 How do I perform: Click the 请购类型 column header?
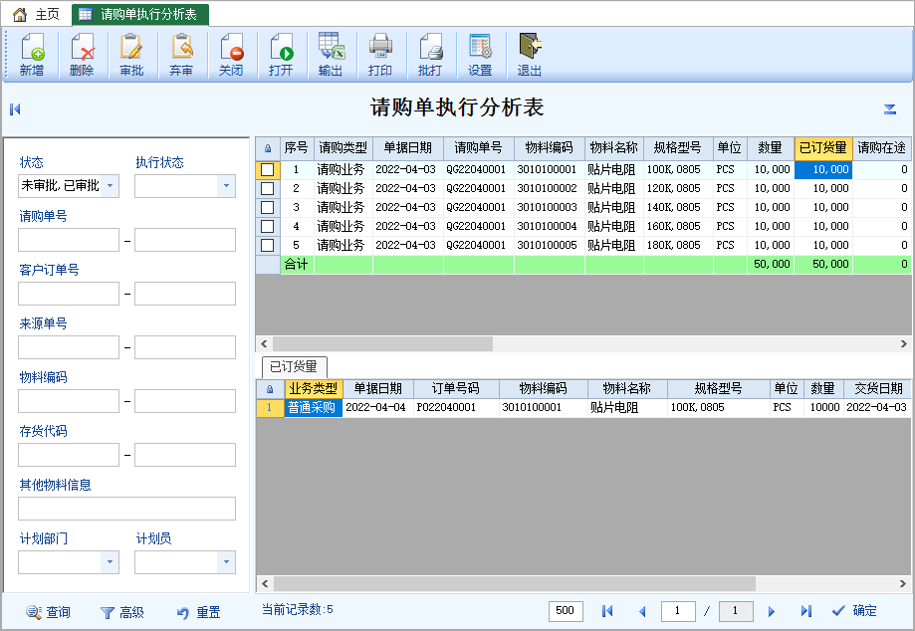point(343,148)
